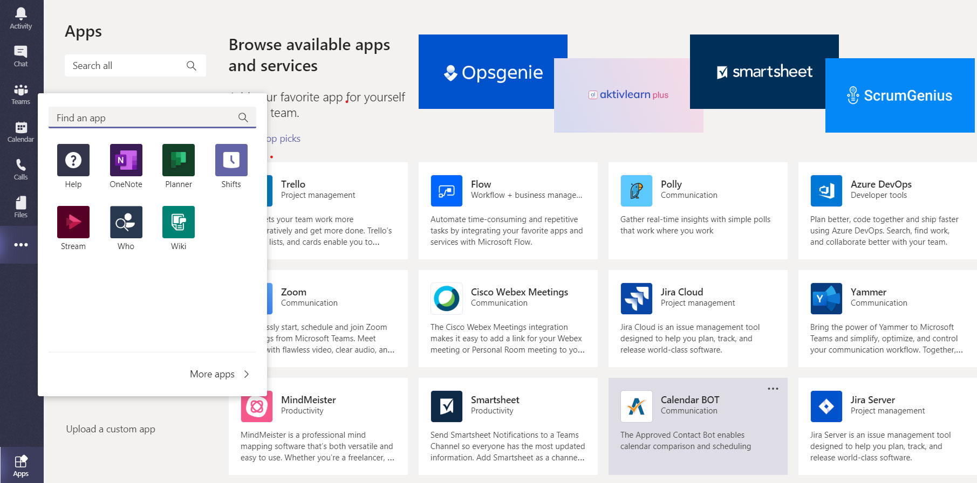Open the Who app icon

click(126, 222)
